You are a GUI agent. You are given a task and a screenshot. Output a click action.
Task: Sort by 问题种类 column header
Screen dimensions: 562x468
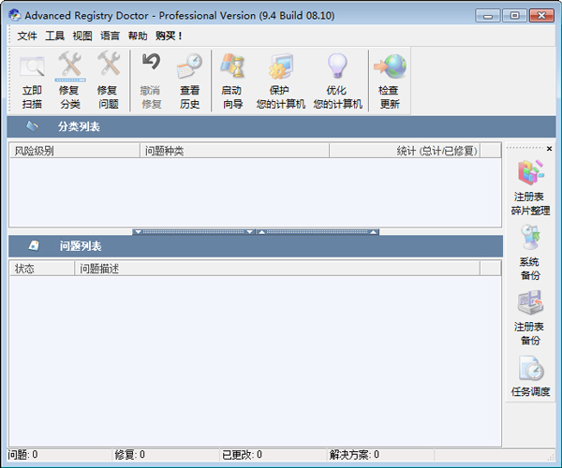coord(234,151)
